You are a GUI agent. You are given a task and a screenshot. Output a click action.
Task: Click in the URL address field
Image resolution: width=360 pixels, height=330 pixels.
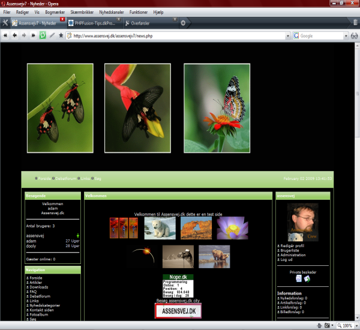[179, 36]
